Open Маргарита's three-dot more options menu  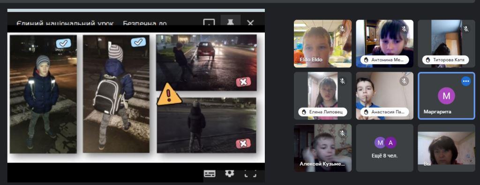(x=466, y=81)
